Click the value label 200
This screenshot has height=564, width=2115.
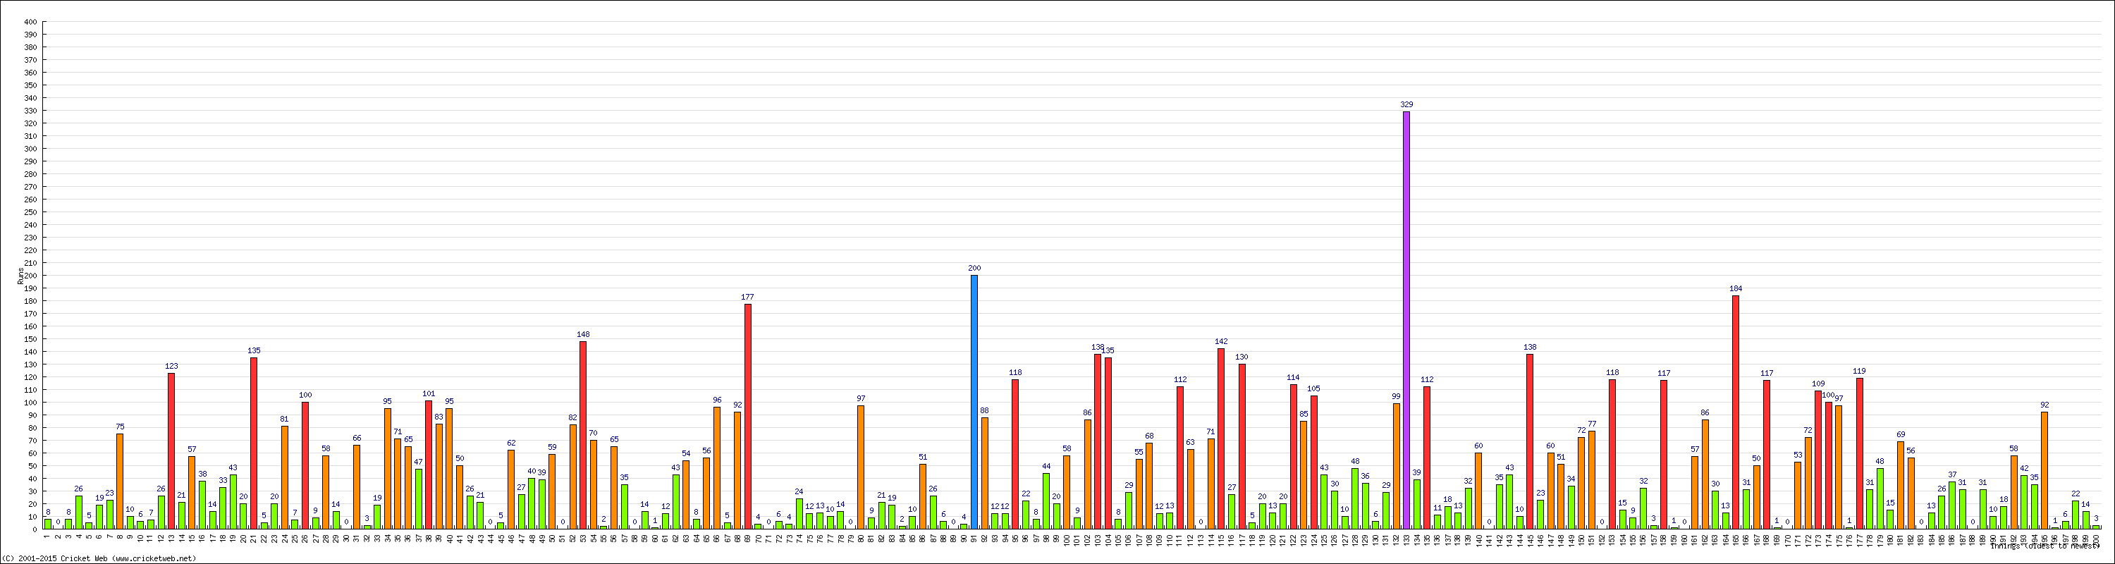pyautogui.click(x=974, y=269)
